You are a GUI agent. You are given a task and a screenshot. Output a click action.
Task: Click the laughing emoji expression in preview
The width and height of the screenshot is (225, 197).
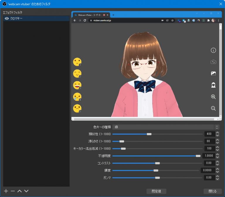pyautogui.click(x=77, y=85)
